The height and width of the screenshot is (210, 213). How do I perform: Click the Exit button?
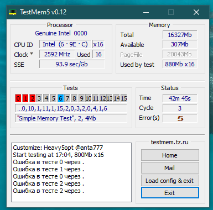170,193
